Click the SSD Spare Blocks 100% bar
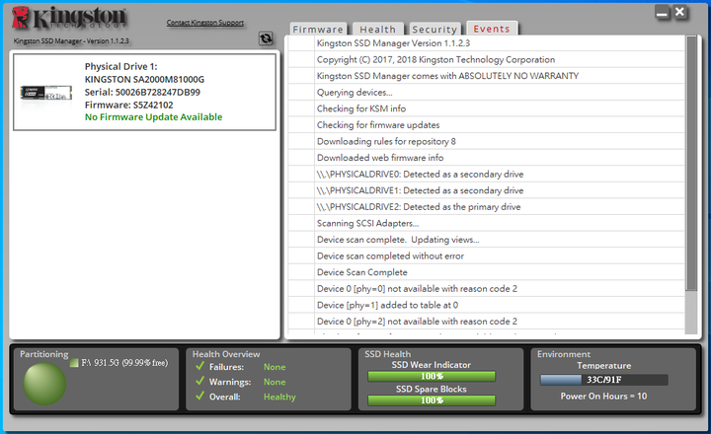 (x=432, y=400)
